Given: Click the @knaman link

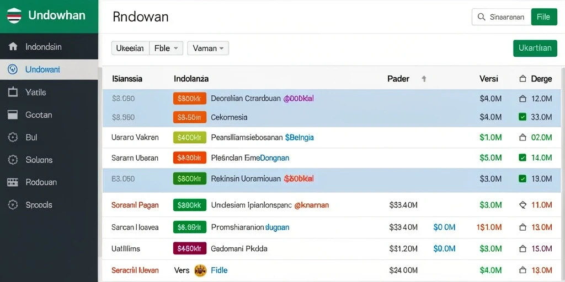Looking at the screenshot, I should pyautogui.click(x=311, y=205).
